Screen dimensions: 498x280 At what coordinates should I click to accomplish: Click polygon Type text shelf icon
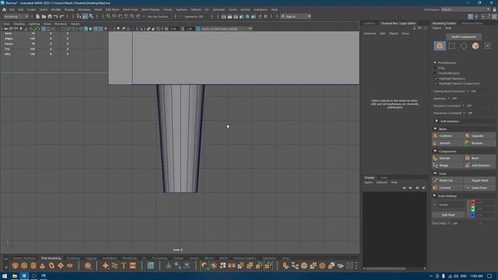[x=124, y=265]
